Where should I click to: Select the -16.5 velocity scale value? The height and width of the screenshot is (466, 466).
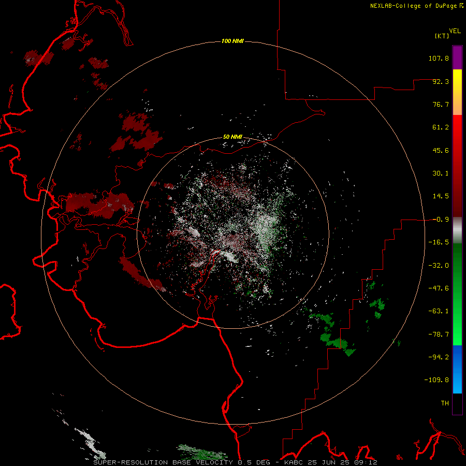439,242
